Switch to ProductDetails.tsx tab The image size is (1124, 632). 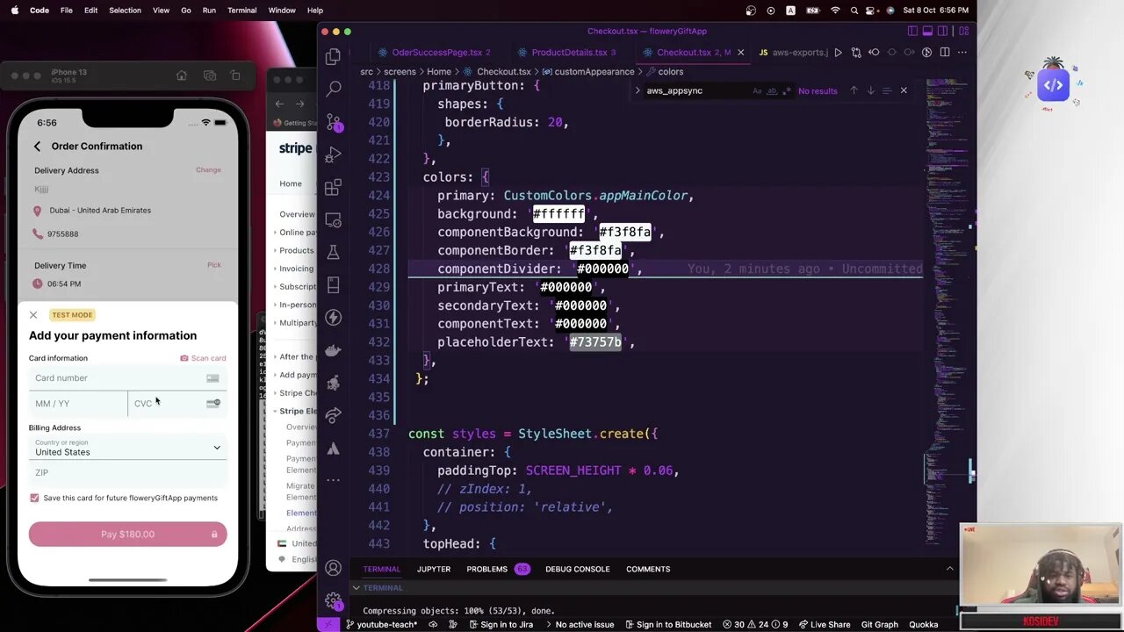point(567,53)
